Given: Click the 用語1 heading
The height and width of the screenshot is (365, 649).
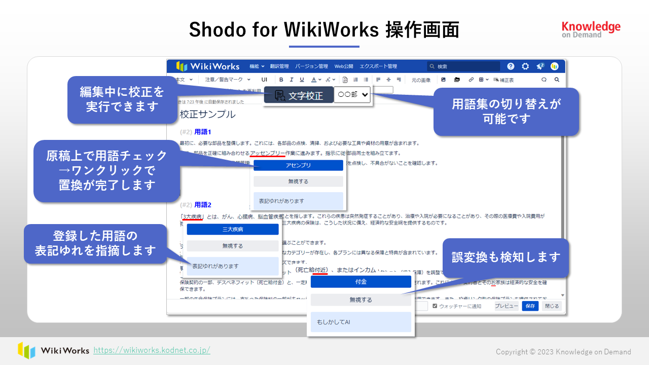Looking at the screenshot, I should (x=202, y=132).
